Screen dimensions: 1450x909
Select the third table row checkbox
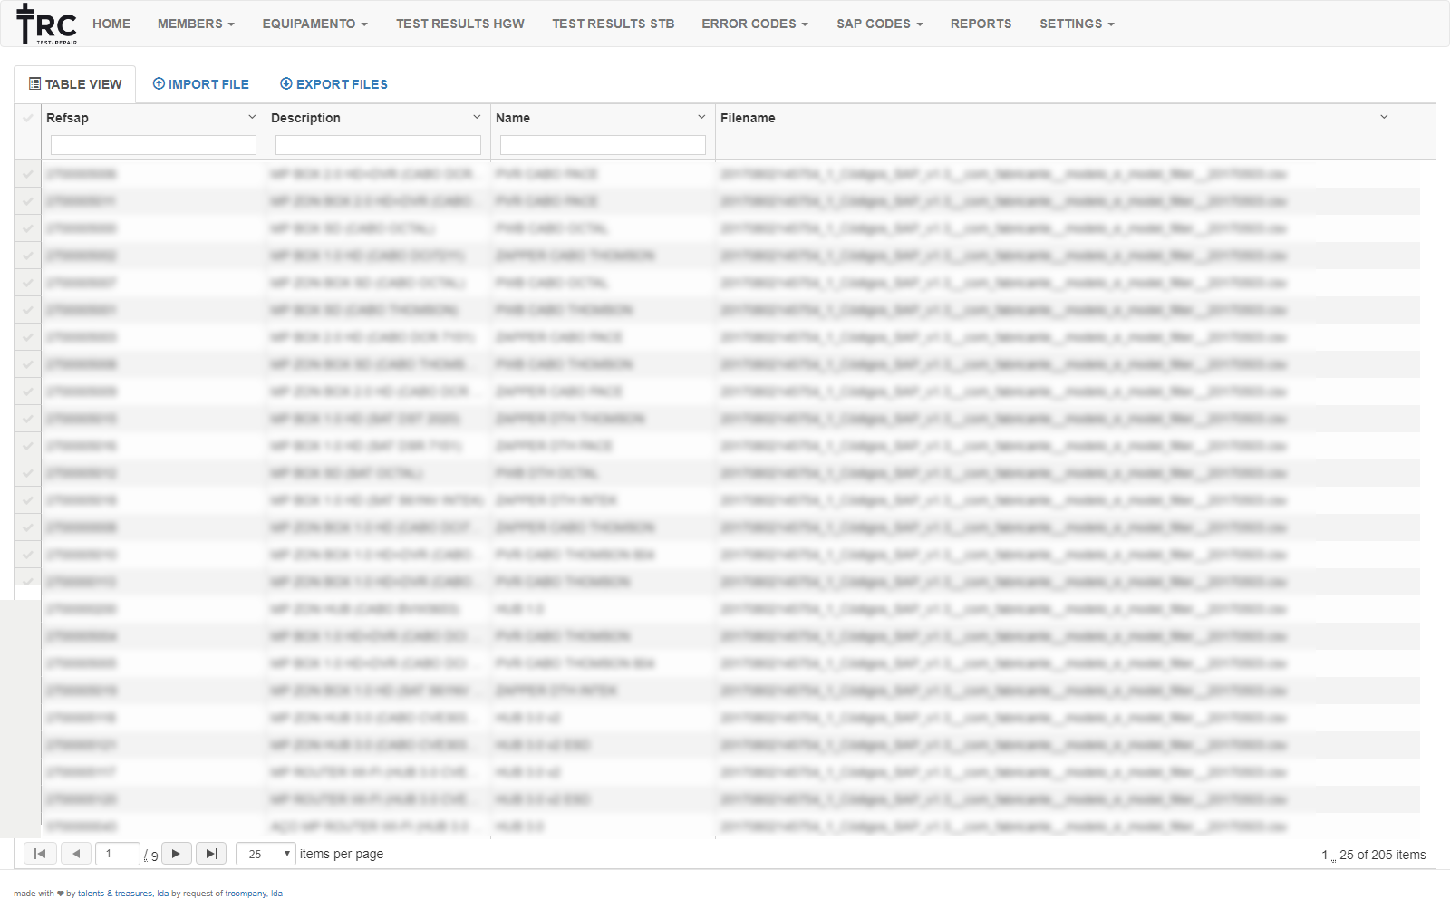pos(27,228)
